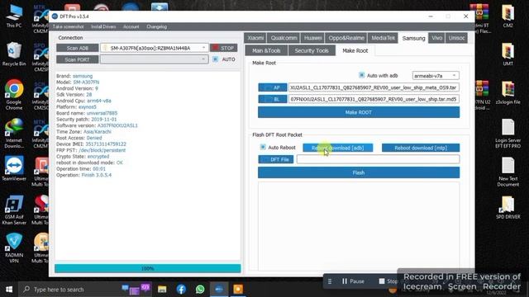Open Internet Download Manager shortcut
The height and width of the screenshot is (297, 529).
click(x=14, y=134)
